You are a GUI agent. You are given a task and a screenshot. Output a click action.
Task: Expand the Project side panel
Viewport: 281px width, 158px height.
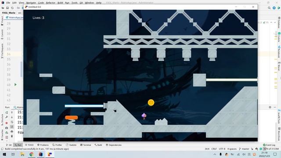(2, 21)
